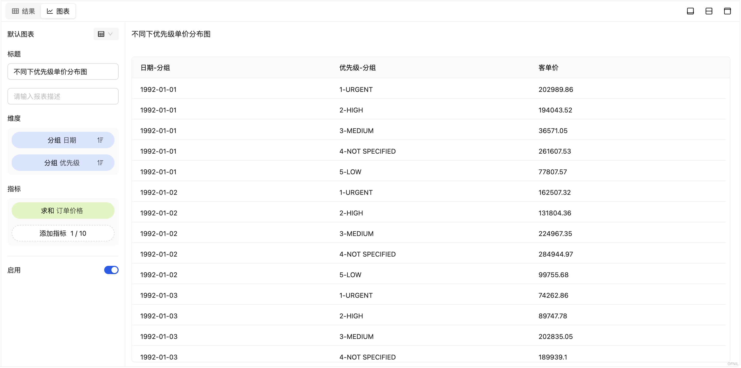Edit the 标题 input field
Screen dimensions: 741x368
coord(63,72)
